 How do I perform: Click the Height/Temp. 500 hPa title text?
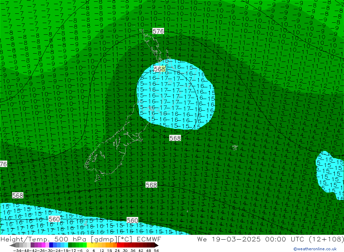44,239
